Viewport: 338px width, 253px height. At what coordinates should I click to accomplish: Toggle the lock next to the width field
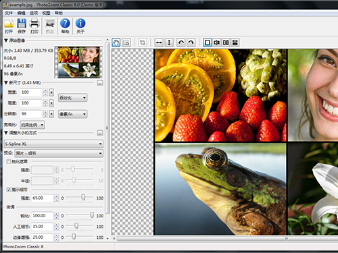pos(51,92)
